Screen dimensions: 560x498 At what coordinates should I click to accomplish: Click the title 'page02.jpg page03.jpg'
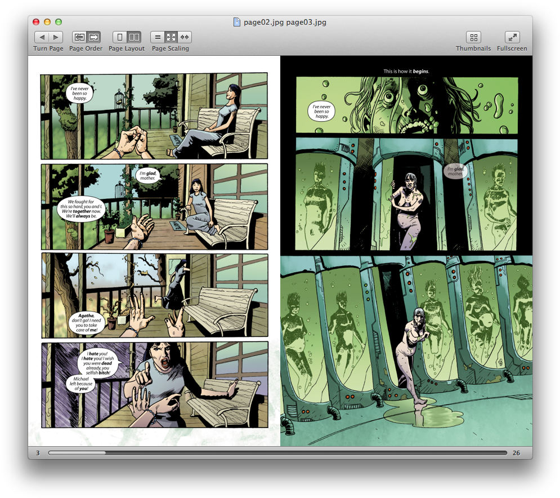coord(285,22)
